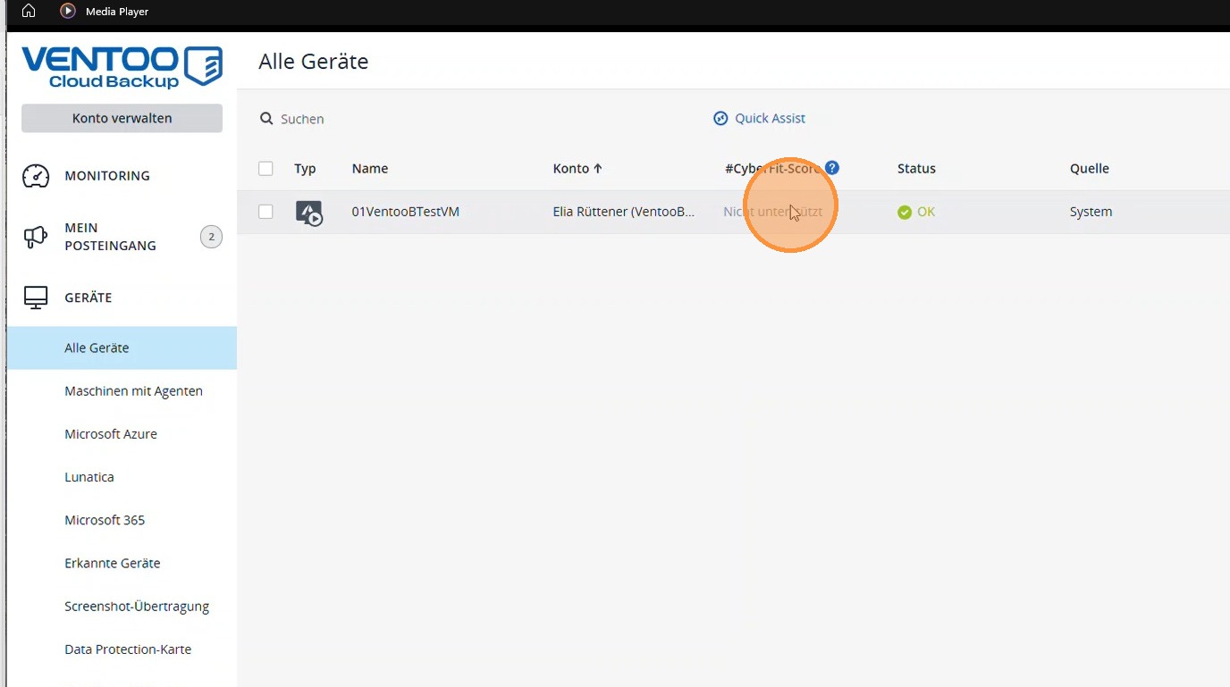This screenshot has width=1230, height=687.
Task: Click the megaphone icon for Mein Posteingang
Action: [36, 237]
